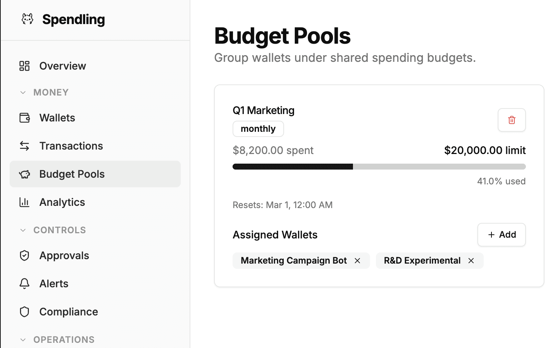Click the monthly period badge
The image size is (557, 348).
tap(258, 129)
